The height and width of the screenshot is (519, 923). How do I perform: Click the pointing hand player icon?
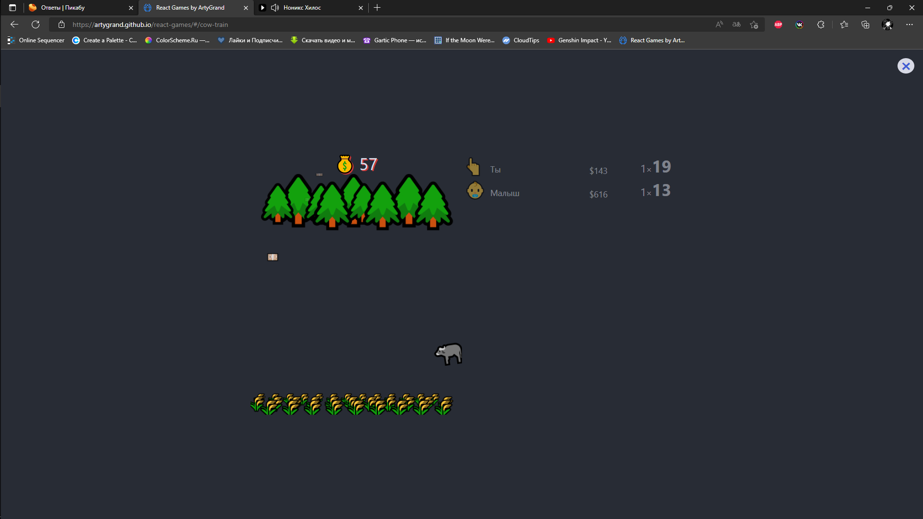[474, 167]
